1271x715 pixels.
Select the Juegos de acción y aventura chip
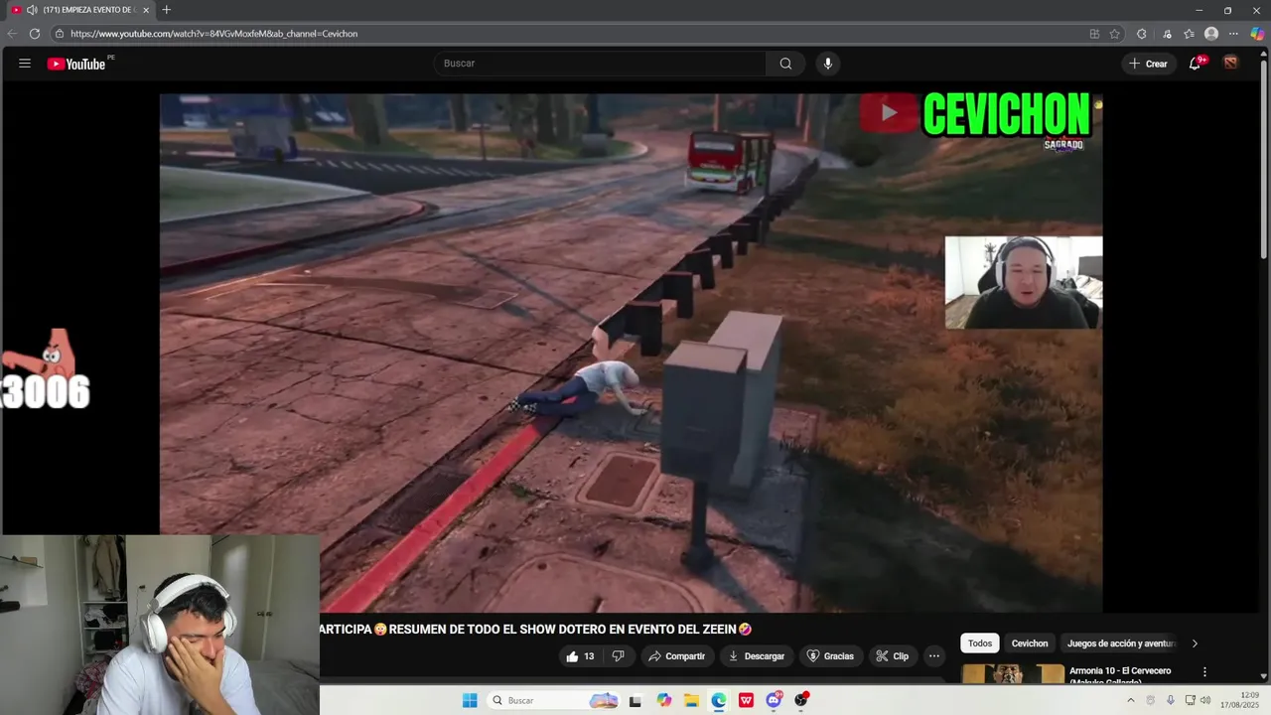(1120, 643)
